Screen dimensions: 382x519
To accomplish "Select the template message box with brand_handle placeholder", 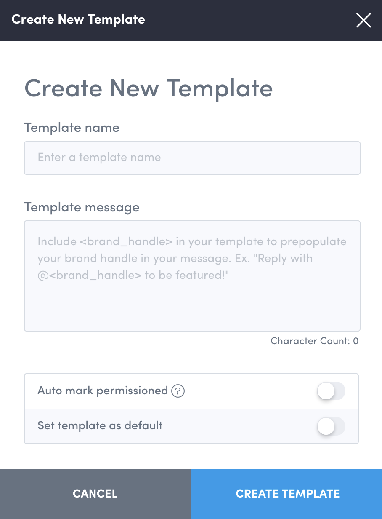I will click(192, 276).
